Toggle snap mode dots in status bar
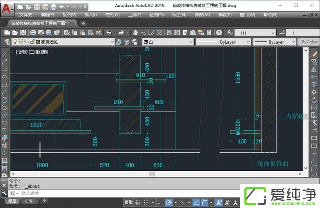Viewport: 320px width, 208px height. tap(146, 202)
